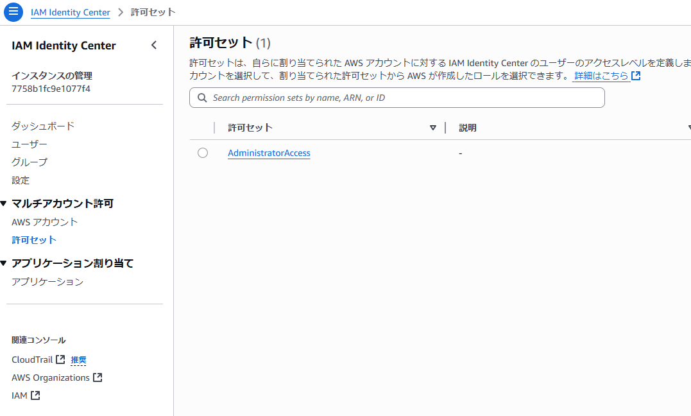This screenshot has height=416, width=691.
Task: Collapse アプリケーション割り当て section
Action: pos(3,263)
